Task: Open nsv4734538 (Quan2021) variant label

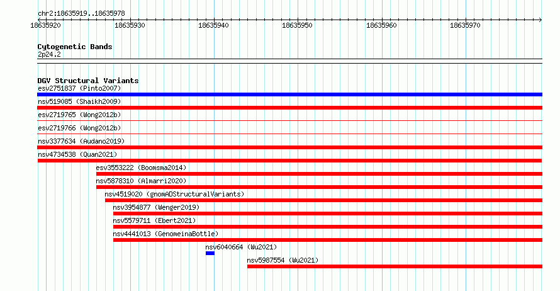Action: [77, 154]
